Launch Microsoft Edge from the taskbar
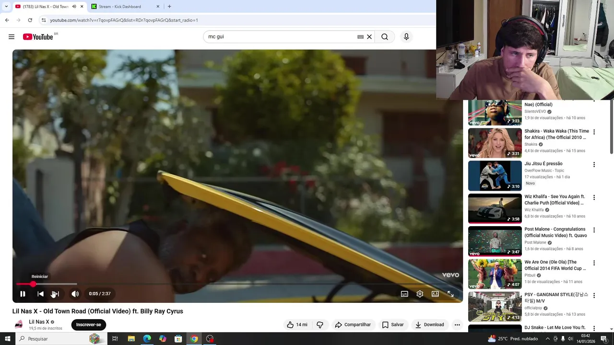614x345 pixels. 147,339
